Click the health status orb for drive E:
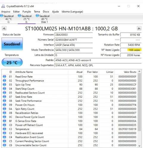The height and width of the screenshot is (148, 143). tap(19, 16)
